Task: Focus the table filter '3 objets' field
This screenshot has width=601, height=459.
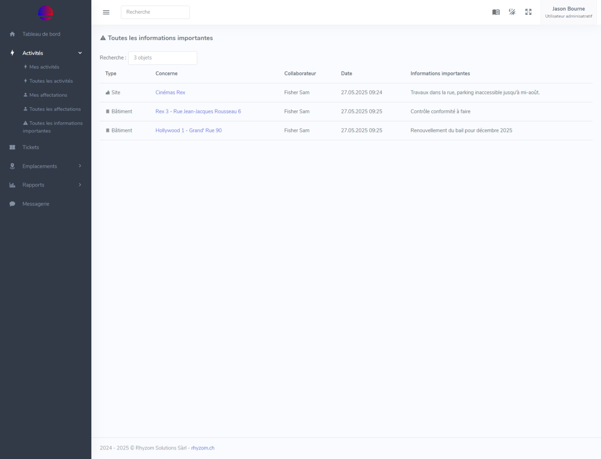Action: 163,58
